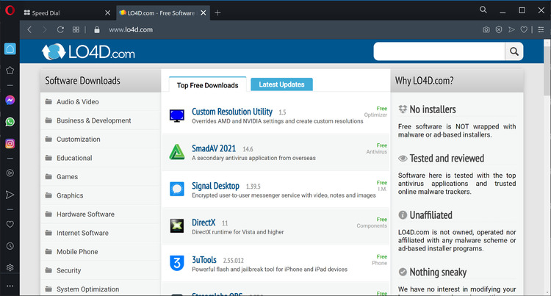Reload the page with the refresh icon
Viewport: 551px width, 296px height.
60,30
